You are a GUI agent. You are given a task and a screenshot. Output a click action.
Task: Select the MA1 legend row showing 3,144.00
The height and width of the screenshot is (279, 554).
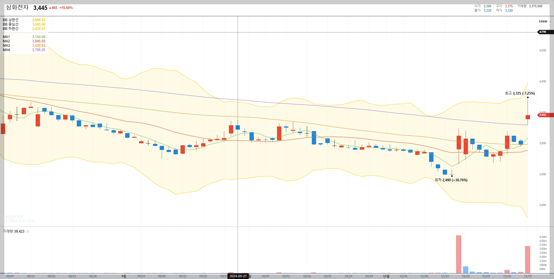click(24, 37)
